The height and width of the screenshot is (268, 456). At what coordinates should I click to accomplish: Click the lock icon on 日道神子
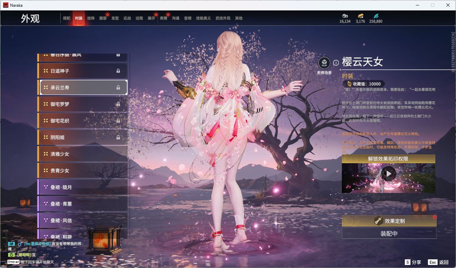click(x=118, y=71)
